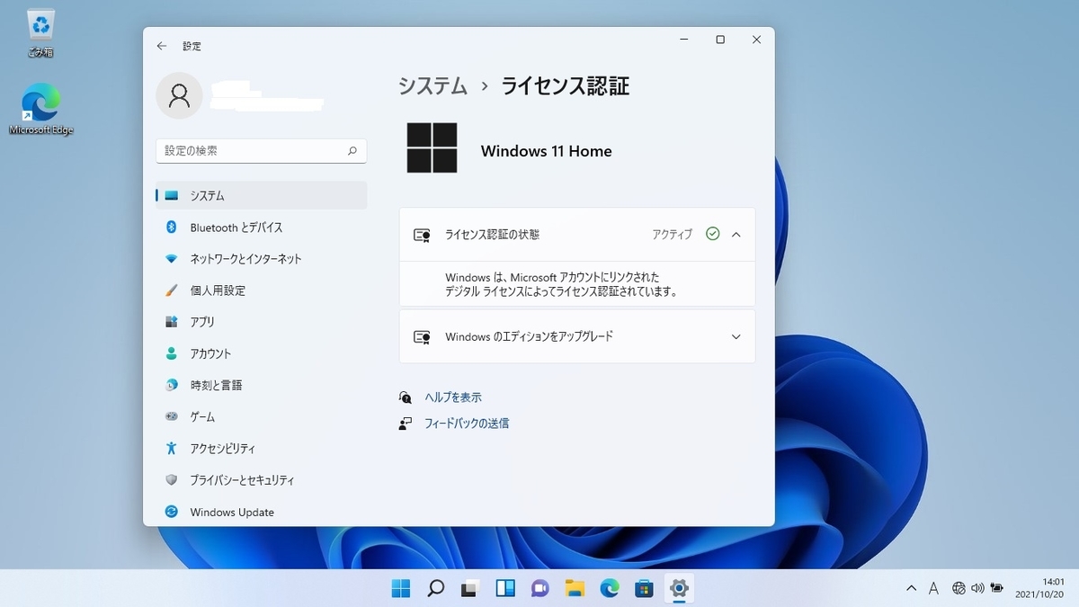Click the Bluetooth icon in sidebar
The width and height of the screenshot is (1079, 607).
pyautogui.click(x=172, y=228)
